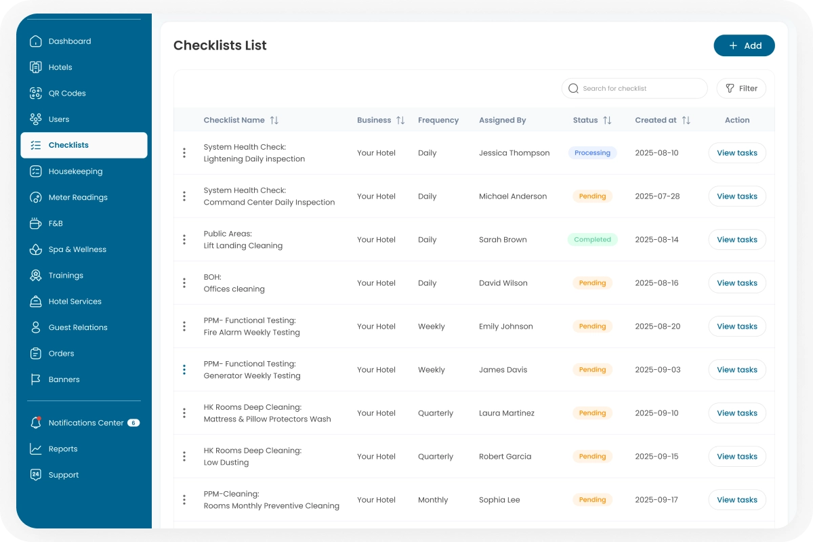813x542 pixels.
Task: Click the Search for checklist field
Action: coord(637,89)
